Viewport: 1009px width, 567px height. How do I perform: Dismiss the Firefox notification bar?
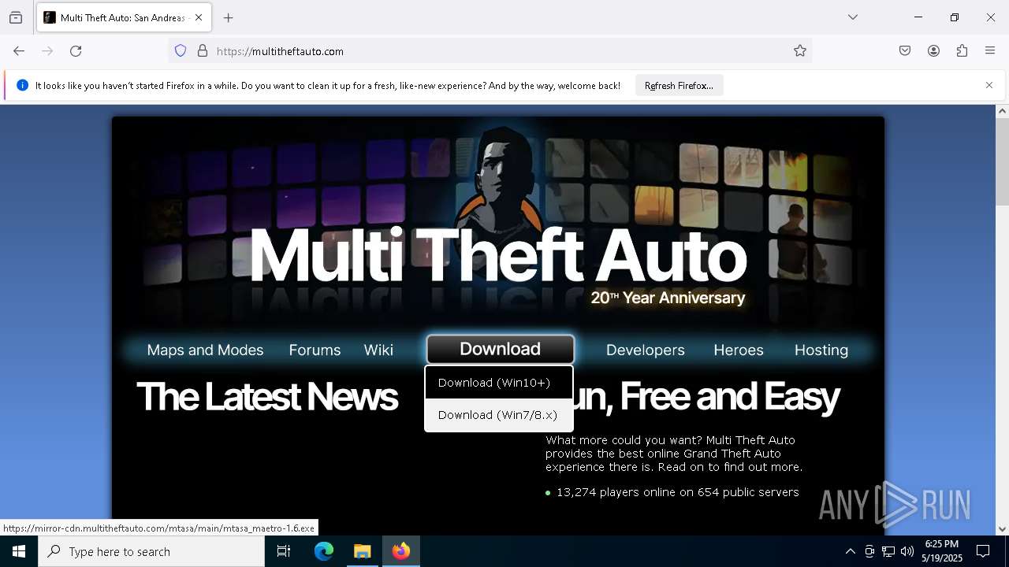(x=989, y=85)
